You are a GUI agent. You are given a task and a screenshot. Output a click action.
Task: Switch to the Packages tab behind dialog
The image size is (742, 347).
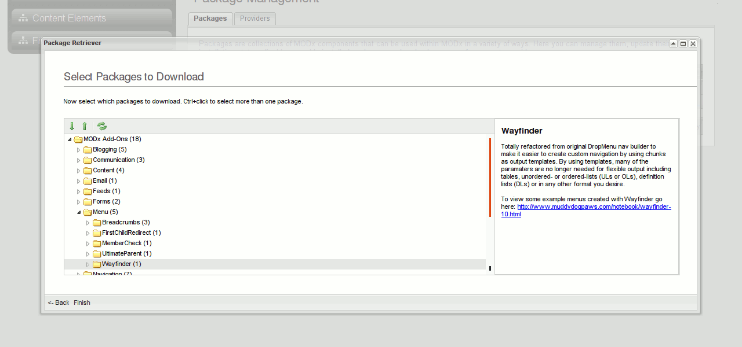coord(210,19)
